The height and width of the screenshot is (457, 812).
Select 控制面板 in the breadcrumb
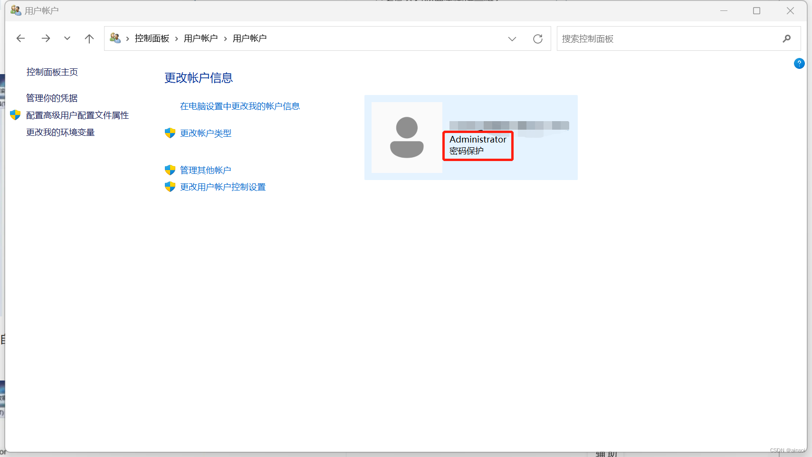tap(152, 38)
